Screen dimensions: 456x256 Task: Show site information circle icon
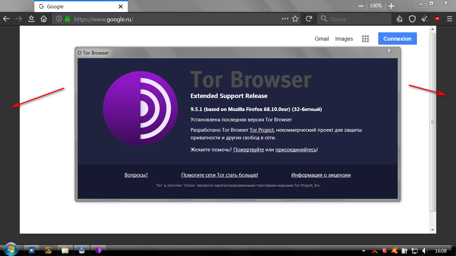[59, 19]
